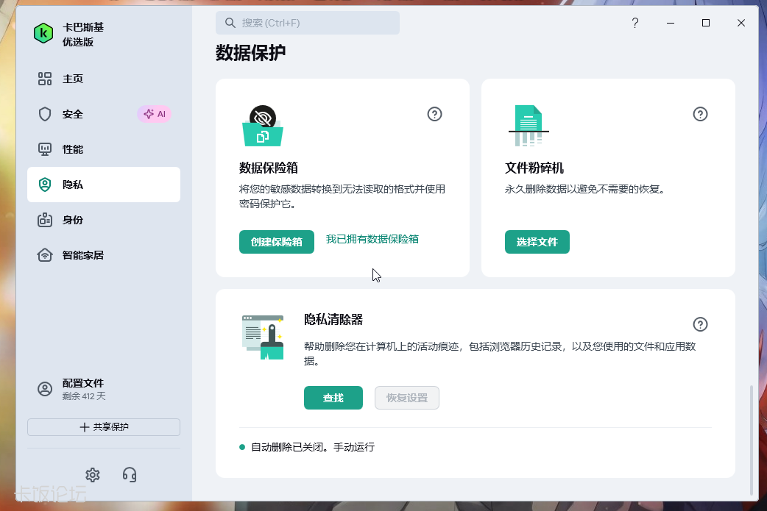Open support via the headset icon

(130, 475)
